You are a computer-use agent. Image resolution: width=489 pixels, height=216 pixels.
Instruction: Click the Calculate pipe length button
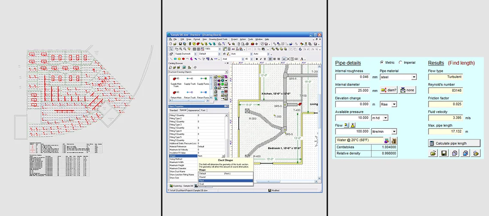pos(454,143)
